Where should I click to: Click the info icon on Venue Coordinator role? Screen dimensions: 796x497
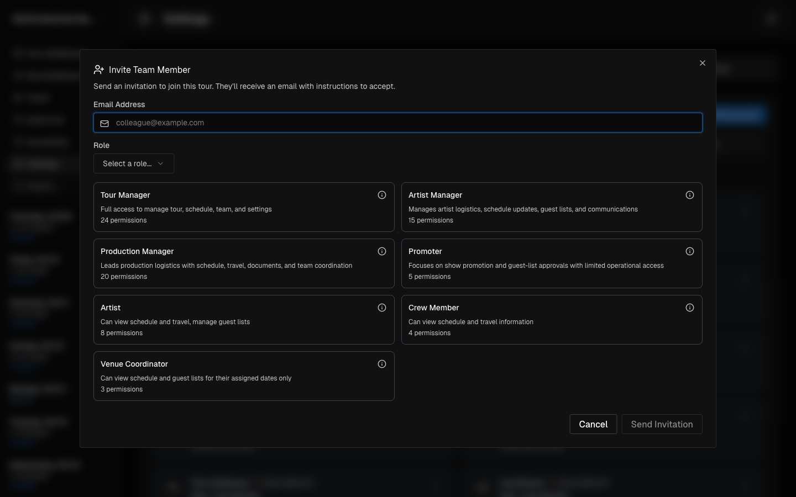(382, 364)
